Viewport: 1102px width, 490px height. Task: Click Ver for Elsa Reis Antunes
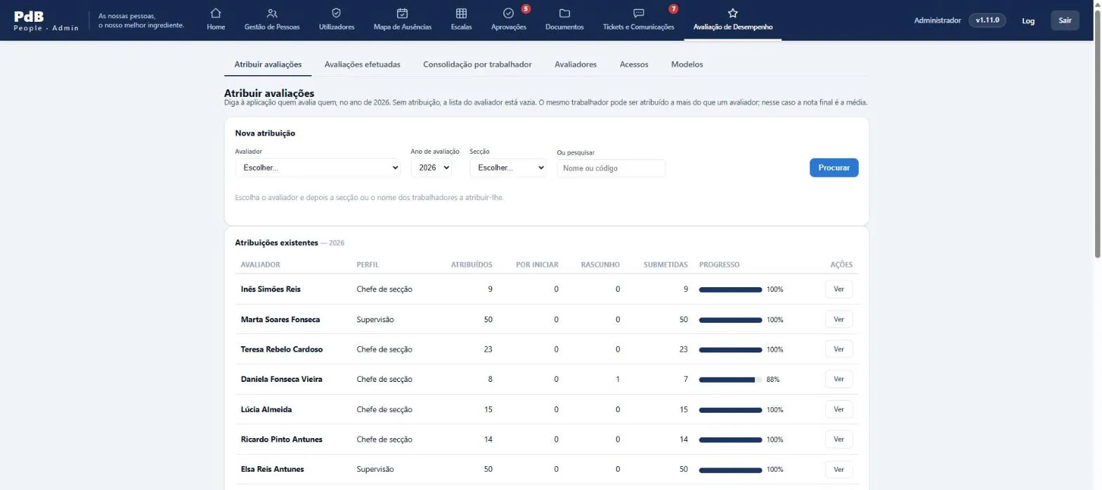(x=838, y=469)
